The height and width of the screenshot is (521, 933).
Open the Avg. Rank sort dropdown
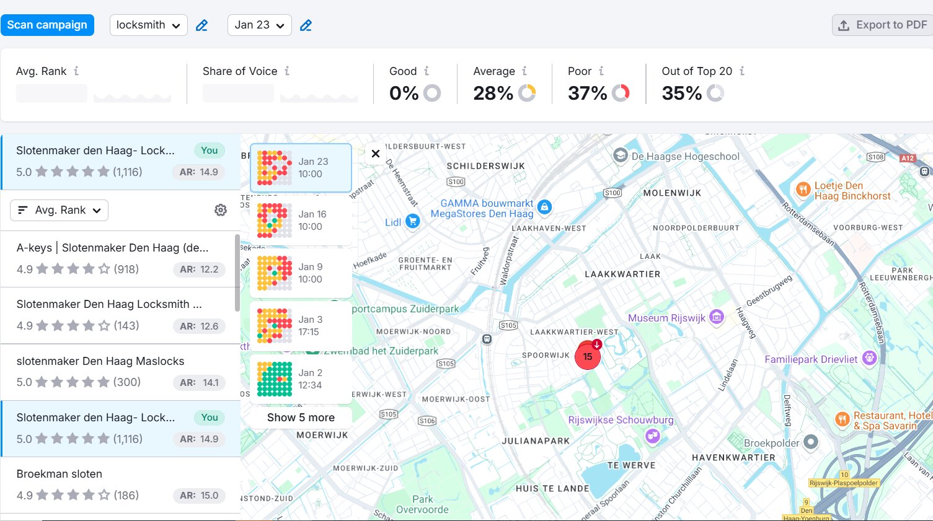(x=60, y=211)
